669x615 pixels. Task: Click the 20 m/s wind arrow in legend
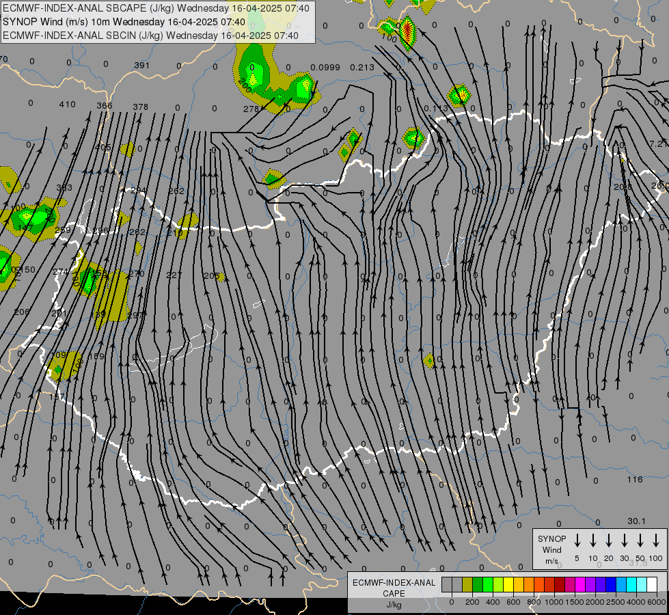point(608,541)
